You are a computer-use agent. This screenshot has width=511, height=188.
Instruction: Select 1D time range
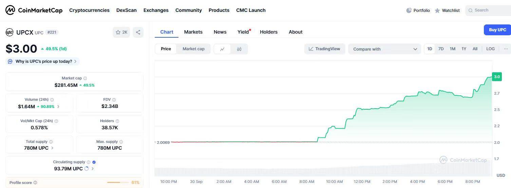(x=430, y=49)
